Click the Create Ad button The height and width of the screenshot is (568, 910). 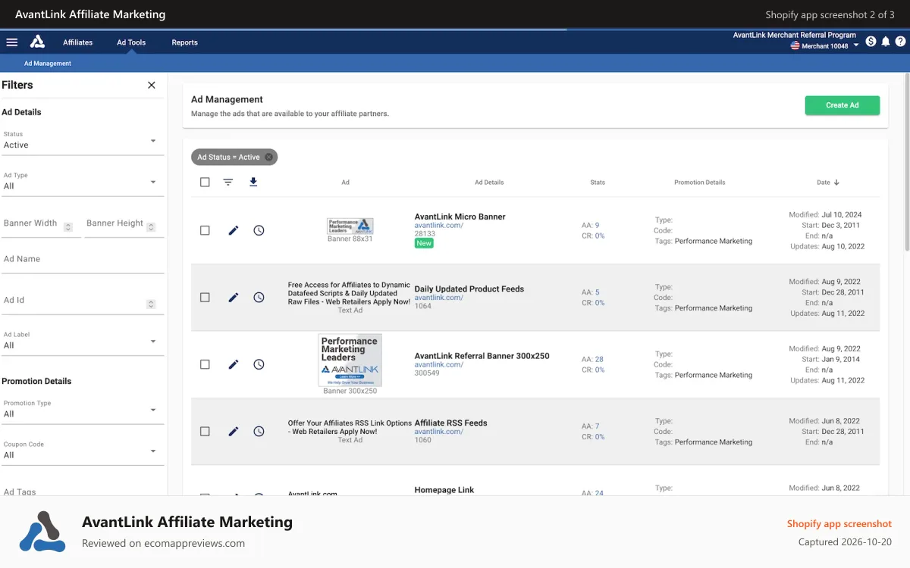843,105
